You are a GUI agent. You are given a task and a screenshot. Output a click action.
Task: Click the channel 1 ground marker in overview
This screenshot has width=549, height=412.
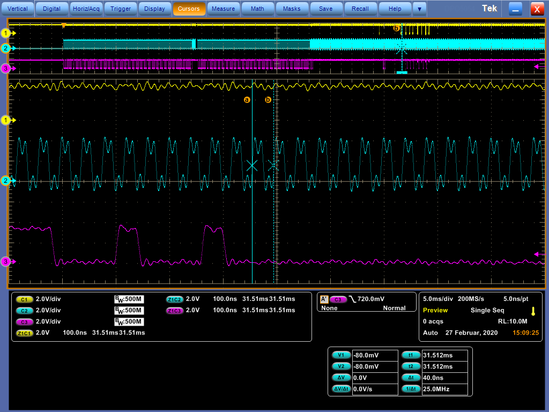coord(6,33)
